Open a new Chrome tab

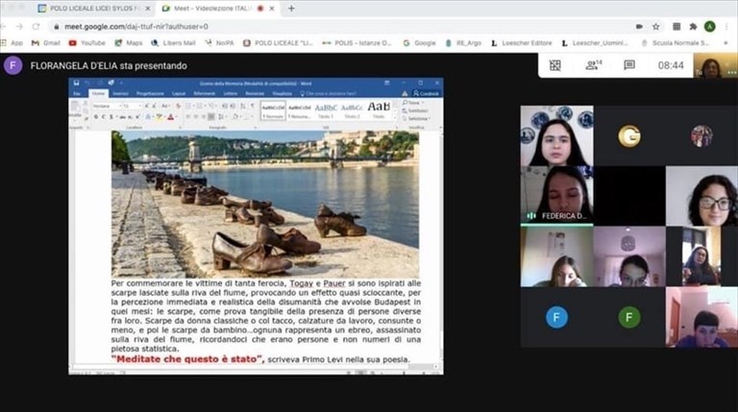pos(291,9)
